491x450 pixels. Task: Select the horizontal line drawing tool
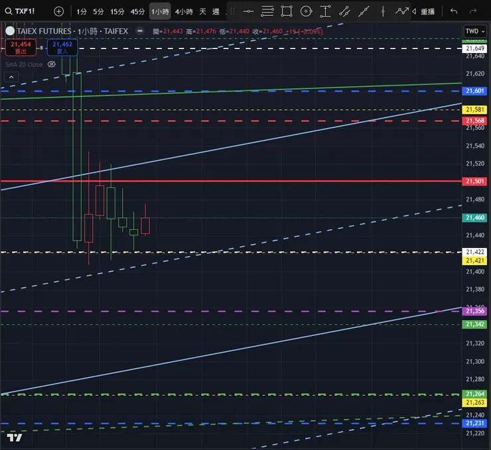248,11
